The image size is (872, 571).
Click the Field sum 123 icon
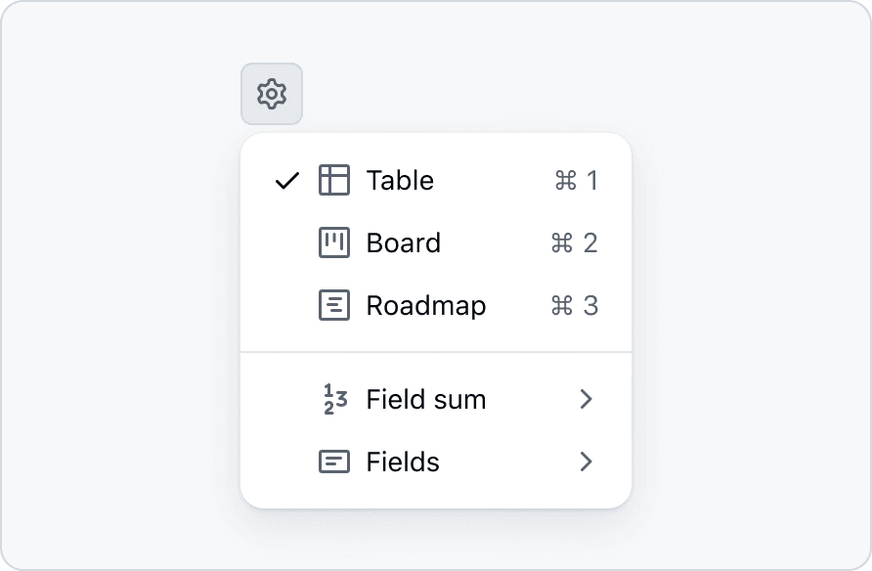click(x=334, y=399)
